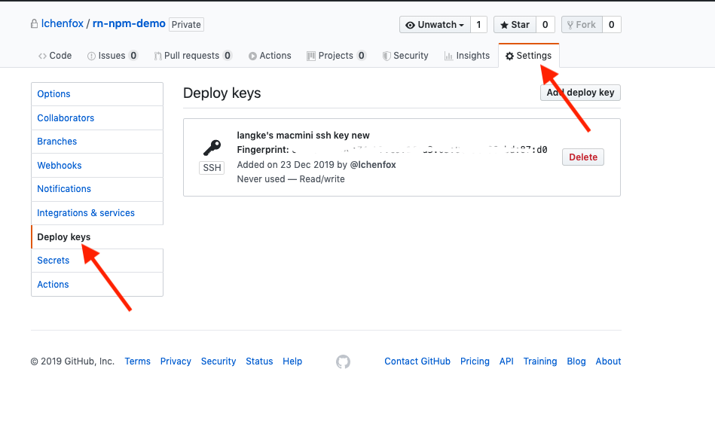Open the Unwatch dropdown menu
This screenshot has height=433, width=715.
[435, 25]
